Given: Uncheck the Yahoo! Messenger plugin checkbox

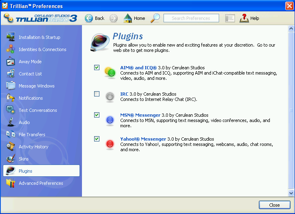Looking at the screenshot, I should 97,139.
